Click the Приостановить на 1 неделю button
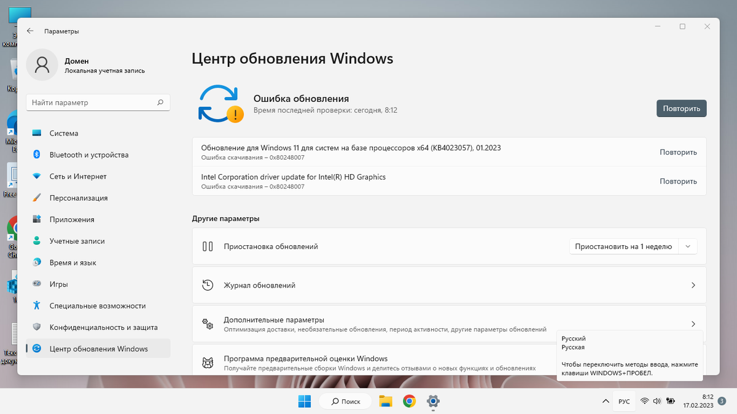Image resolution: width=737 pixels, height=414 pixels. pos(624,247)
